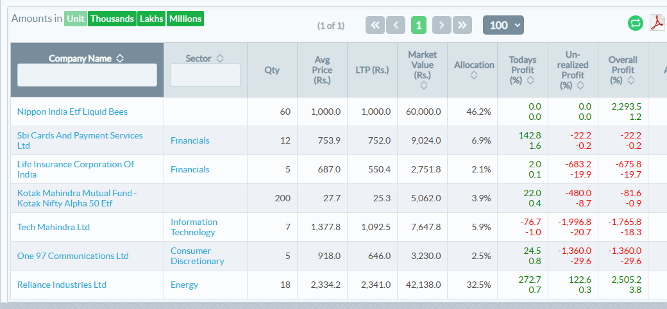Go to first page arrow

(x=375, y=25)
